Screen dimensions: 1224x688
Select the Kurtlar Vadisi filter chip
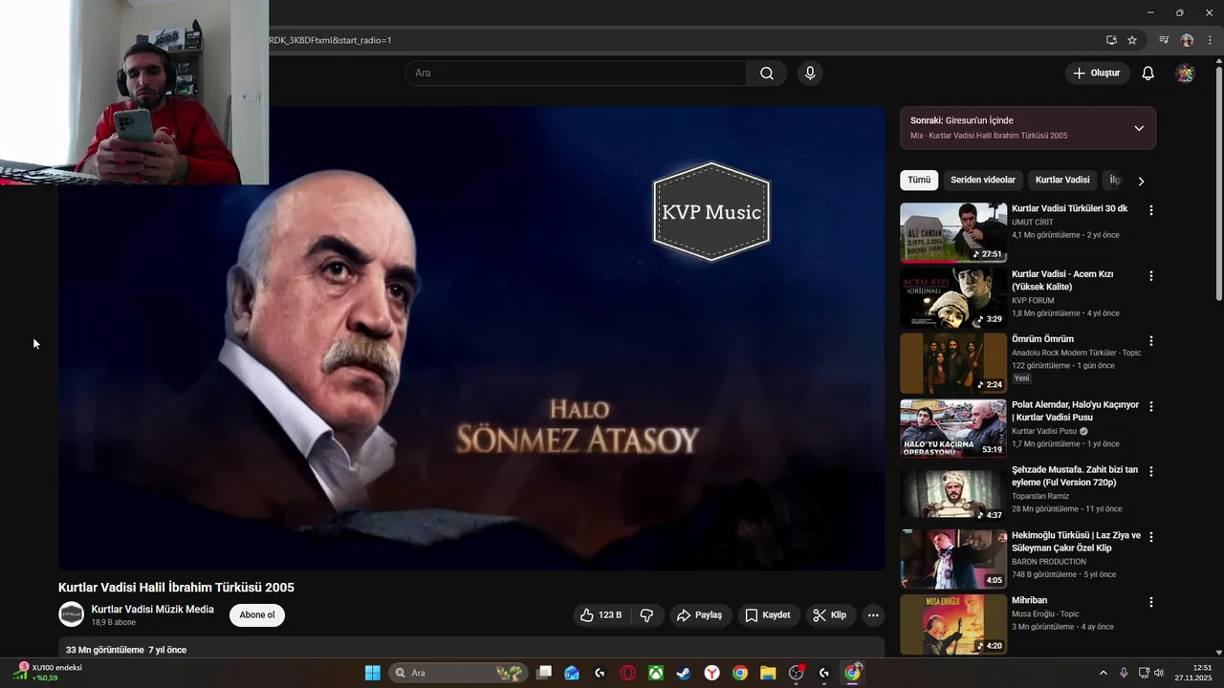(1062, 180)
